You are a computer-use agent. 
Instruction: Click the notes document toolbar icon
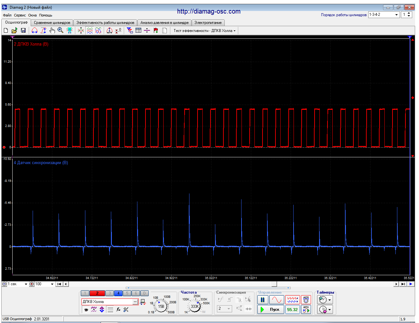point(165,30)
